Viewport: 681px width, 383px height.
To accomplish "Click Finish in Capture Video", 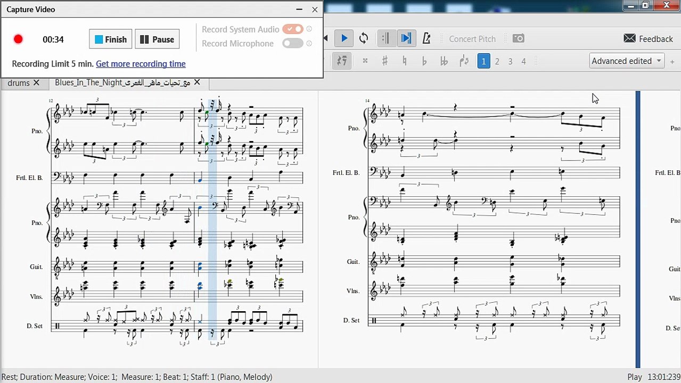I will (x=111, y=39).
